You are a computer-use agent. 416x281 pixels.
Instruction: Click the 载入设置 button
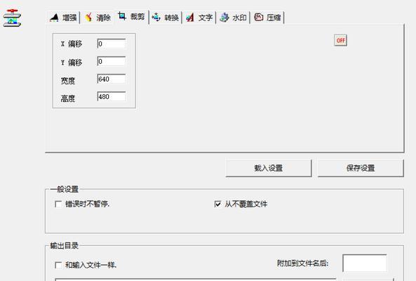coord(269,168)
